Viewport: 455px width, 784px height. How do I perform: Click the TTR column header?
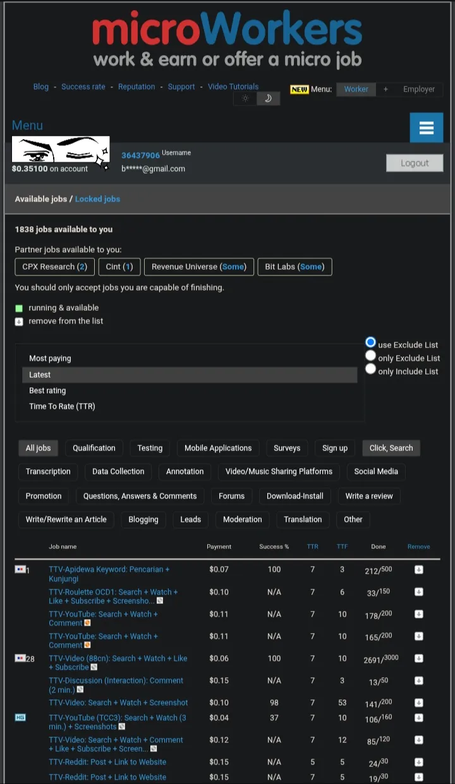tap(313, 546)
